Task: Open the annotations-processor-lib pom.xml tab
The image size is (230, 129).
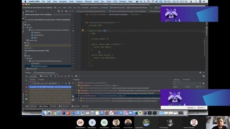Action: (x=91, y=11)
